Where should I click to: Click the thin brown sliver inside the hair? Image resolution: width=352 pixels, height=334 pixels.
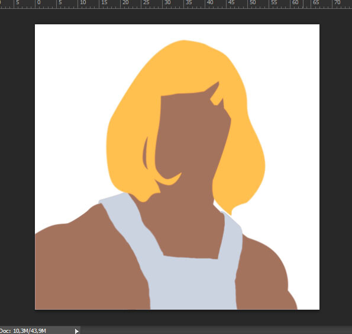pos(146,153)
